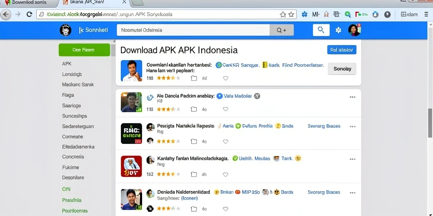This screenshot has height=216, width=433.
Task: Click folder icon in 'Kanlahy Tanlan' row
Action: [194, 174]
